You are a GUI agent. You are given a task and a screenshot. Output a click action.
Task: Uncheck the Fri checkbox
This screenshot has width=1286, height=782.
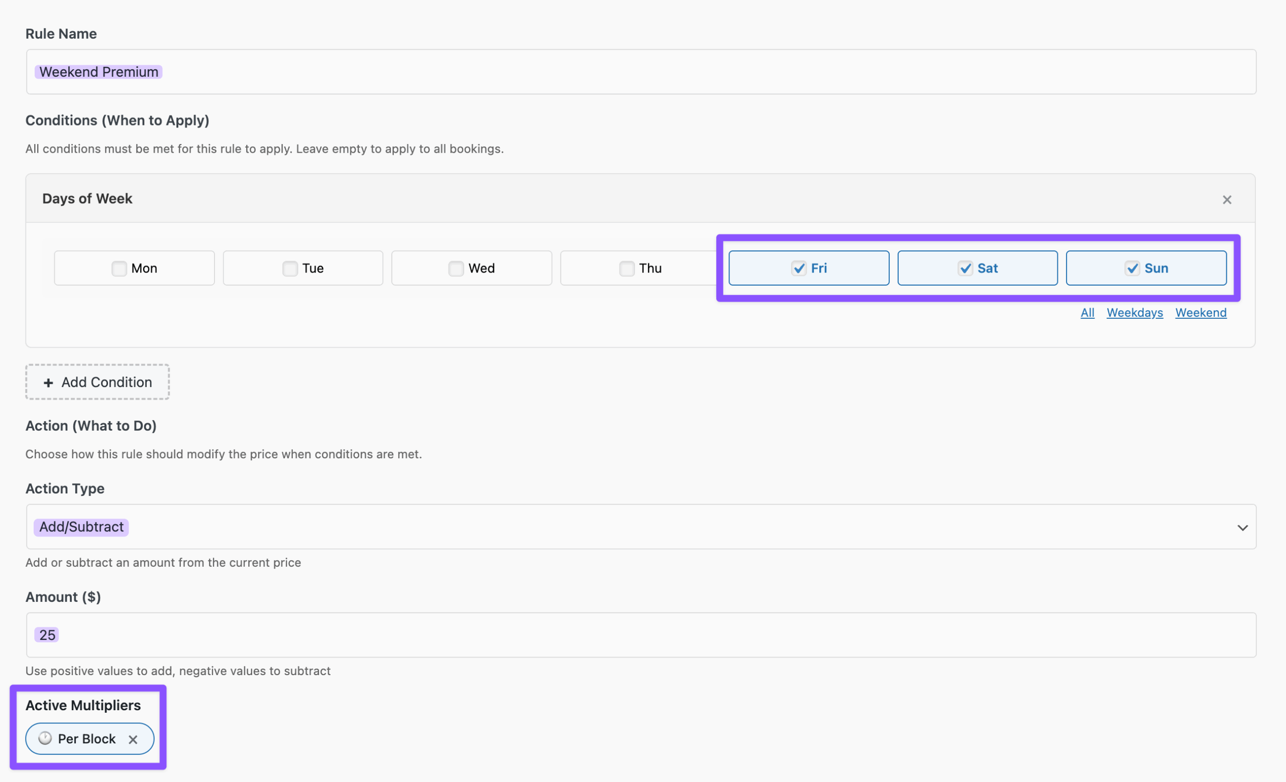pyautogui.click(x=799, y=269)
